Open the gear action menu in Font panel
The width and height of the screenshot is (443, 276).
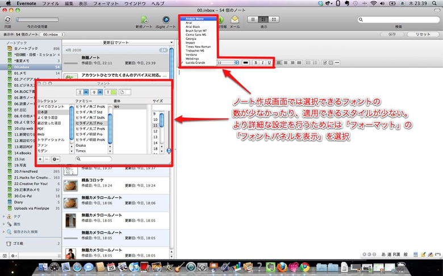[56, 159]
